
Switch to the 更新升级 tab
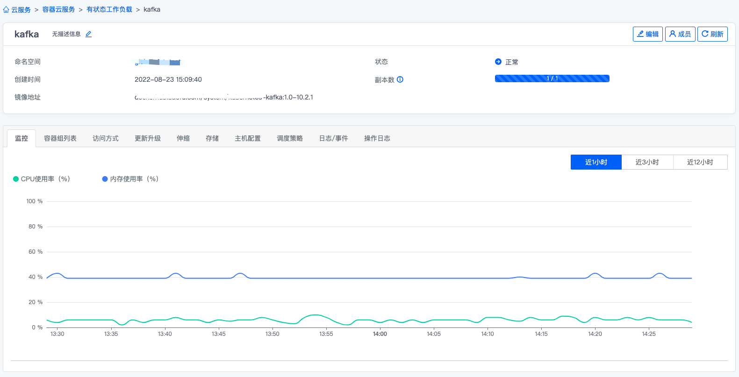pyautogui.click(x=148, y=138)
